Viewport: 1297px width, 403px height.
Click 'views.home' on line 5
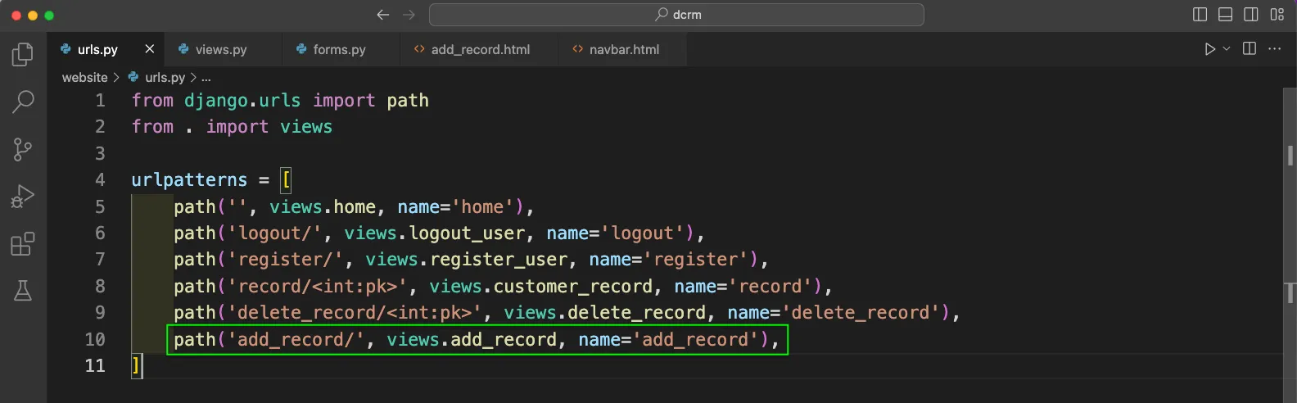tap(323, 207)
